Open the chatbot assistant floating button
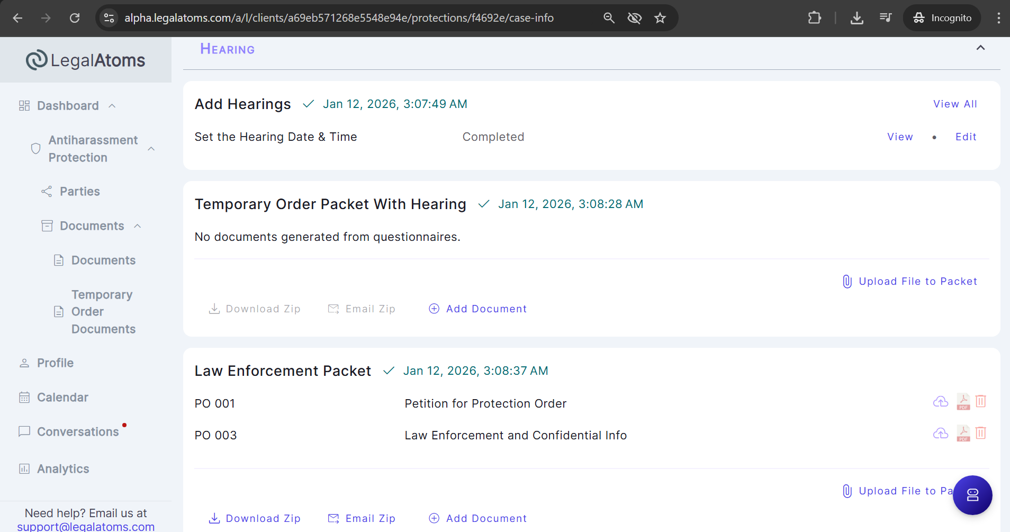This screenshot has width=1010, height=532. [972, 495]
